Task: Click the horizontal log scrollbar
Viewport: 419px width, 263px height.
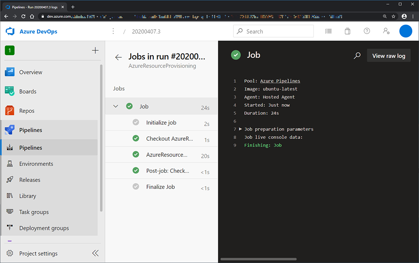Action: click(259, 259)
